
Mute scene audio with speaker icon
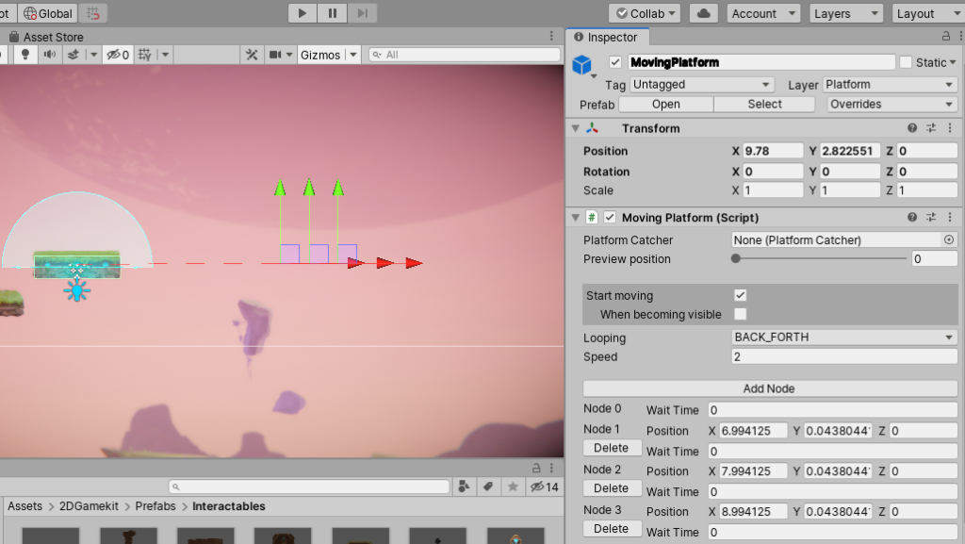coord(48,55)
